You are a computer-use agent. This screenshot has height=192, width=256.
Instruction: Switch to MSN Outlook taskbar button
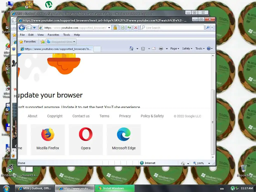coord(34,188)
